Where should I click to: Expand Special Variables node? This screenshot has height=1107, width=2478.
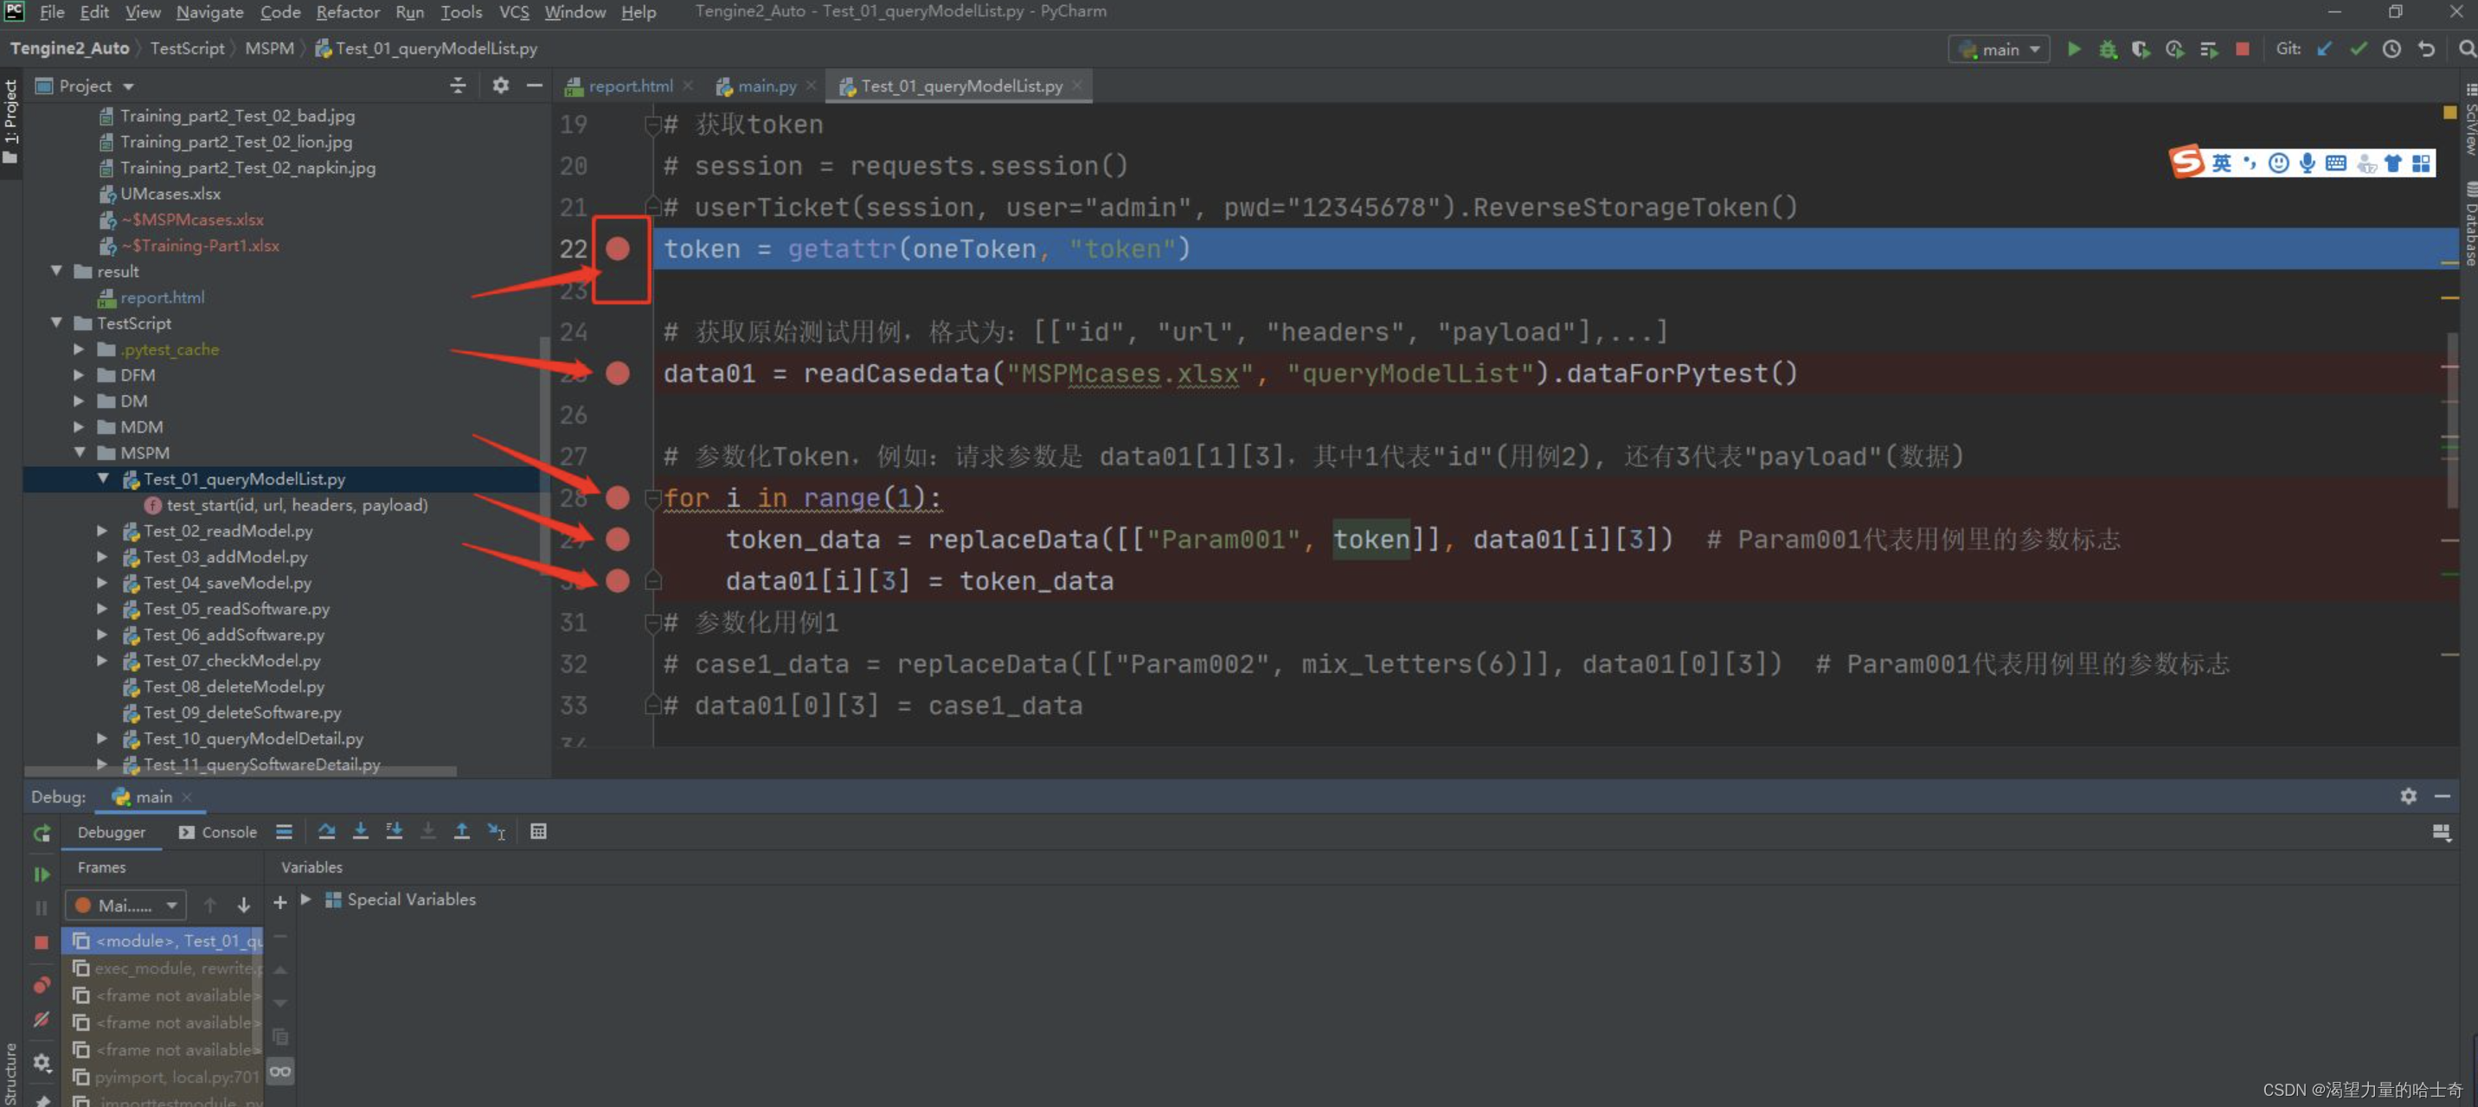[306, 899]
